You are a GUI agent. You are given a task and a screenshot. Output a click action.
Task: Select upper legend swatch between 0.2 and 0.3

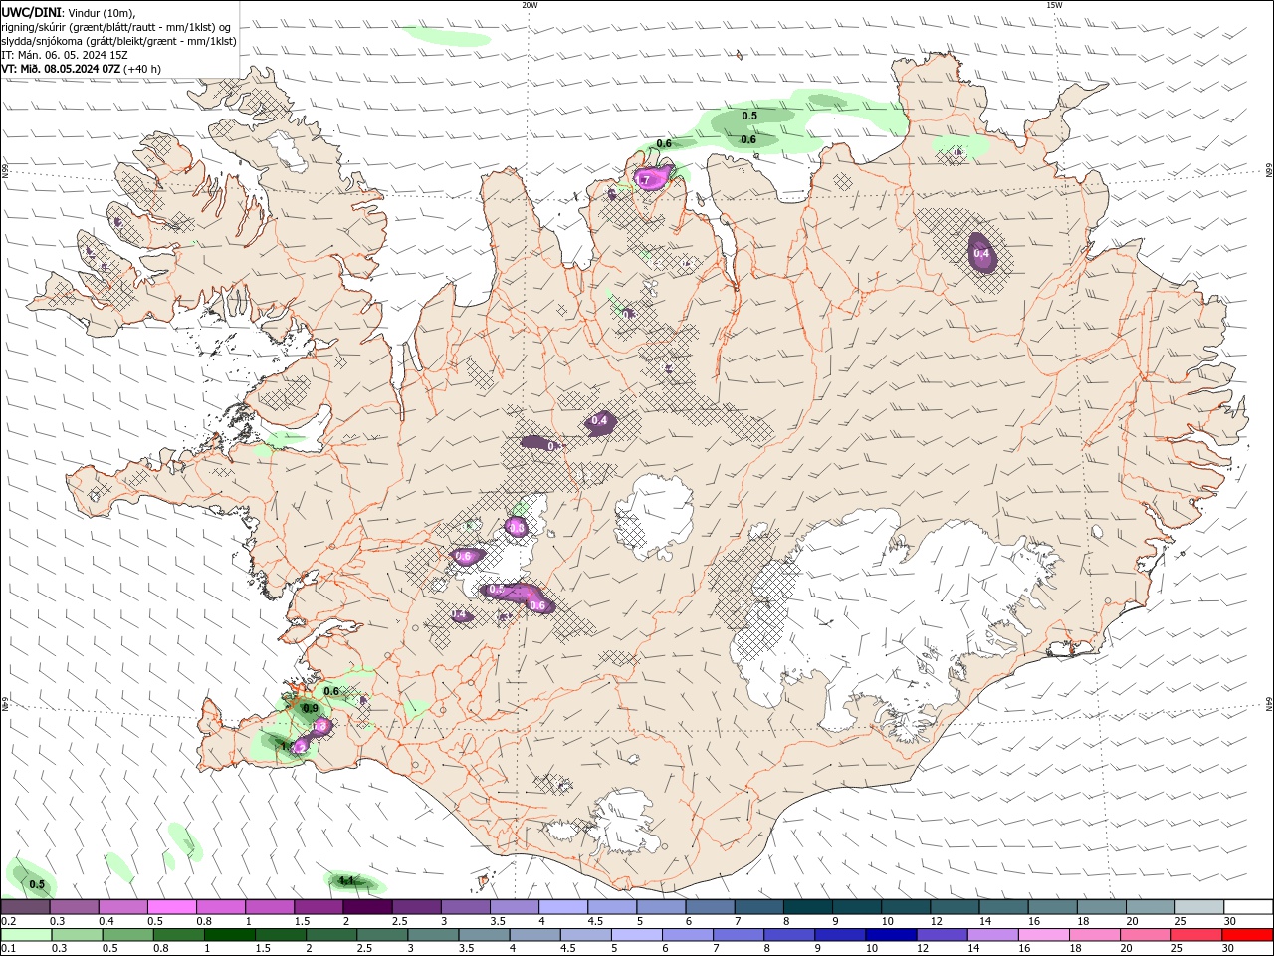point(25,907)
